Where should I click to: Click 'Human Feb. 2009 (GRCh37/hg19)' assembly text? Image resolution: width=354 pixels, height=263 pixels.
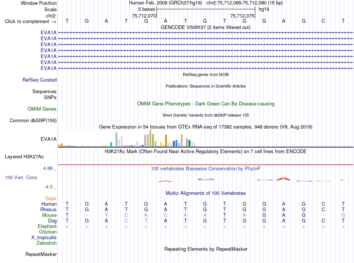[165, 3]
